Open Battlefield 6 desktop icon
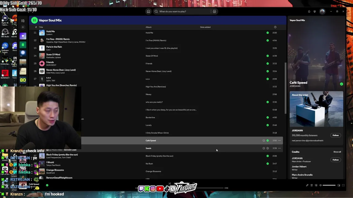353x198 pixels. [5, 74]
